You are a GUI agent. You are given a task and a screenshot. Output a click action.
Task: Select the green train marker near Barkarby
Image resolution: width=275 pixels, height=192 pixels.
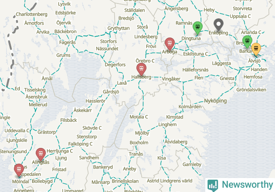tap(247, 42)
